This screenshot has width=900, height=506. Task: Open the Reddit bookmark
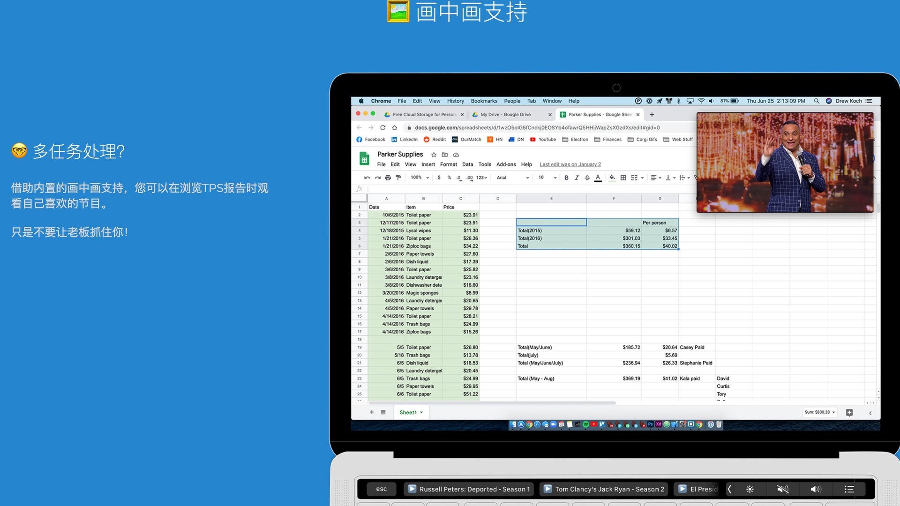pyautogui.click(x=435, y=139)
